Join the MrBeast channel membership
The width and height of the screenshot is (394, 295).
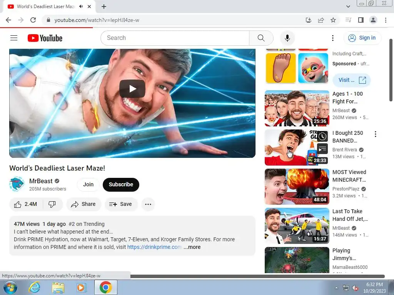88,184
